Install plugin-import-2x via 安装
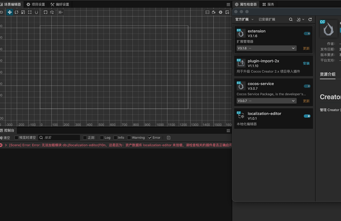This screenshot has width=341, height=221. click(x=306, y=63)
